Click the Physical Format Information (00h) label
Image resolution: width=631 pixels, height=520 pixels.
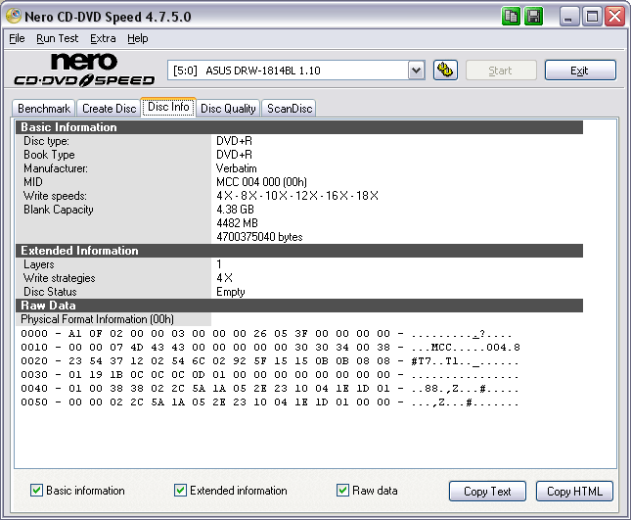coord(98,319)
